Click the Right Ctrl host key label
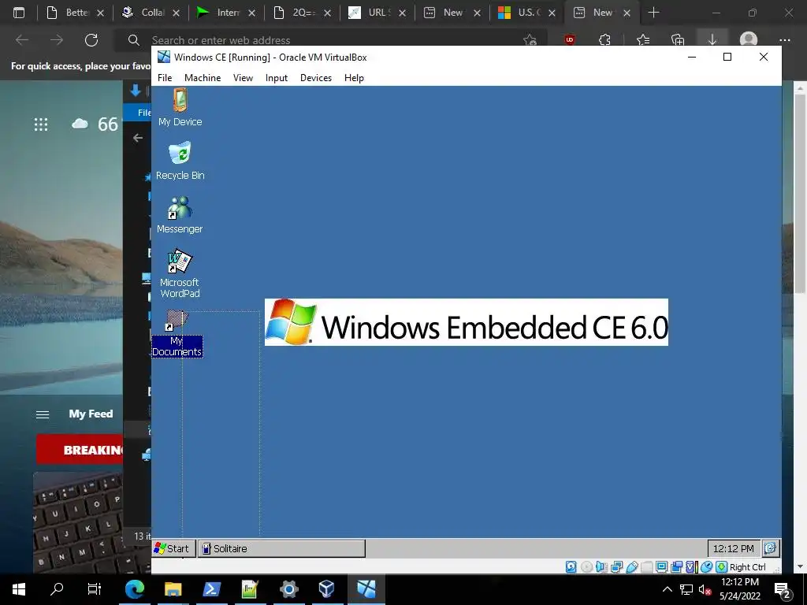Image resolution: width=807 pixels, height=605 pixels. click(747, 567)
